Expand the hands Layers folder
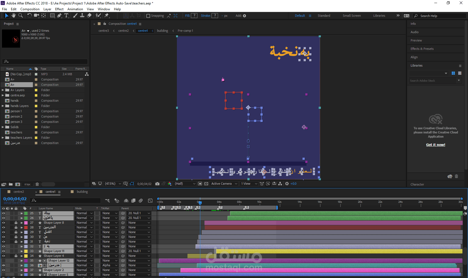This screenshot has width=468, height=278. click(x=3, y=106)
